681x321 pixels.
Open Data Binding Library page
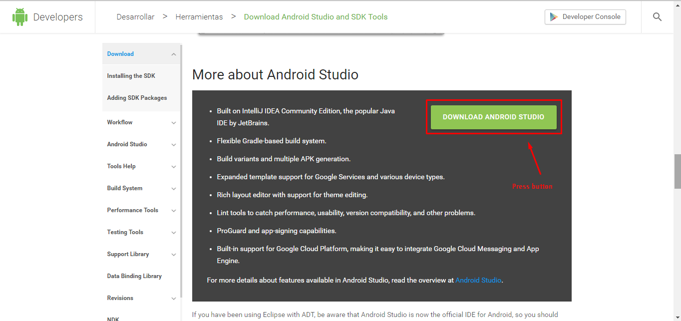[x=134, y=276]
